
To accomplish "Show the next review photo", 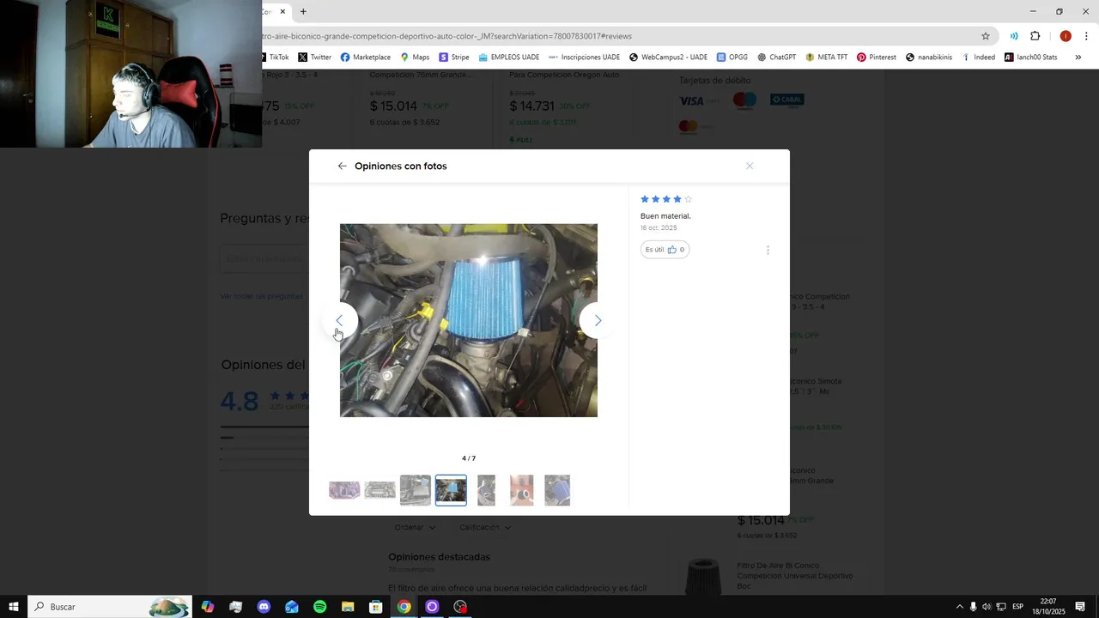I will (598, 320).
